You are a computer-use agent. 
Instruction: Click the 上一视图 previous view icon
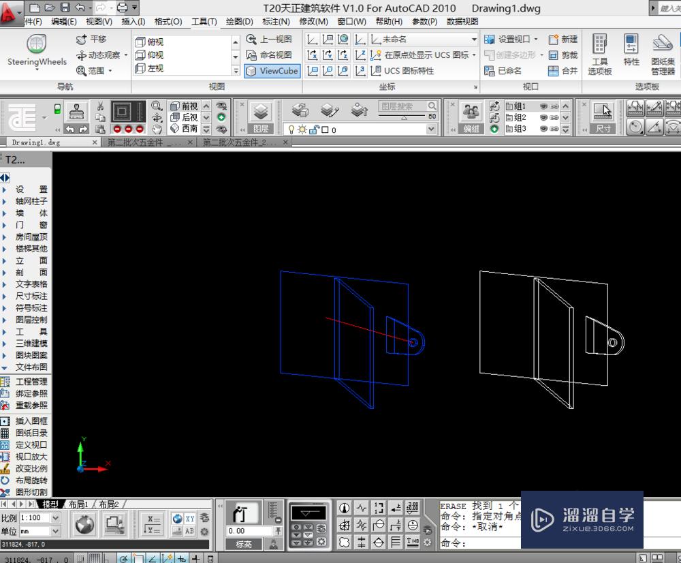pos(251,39)
